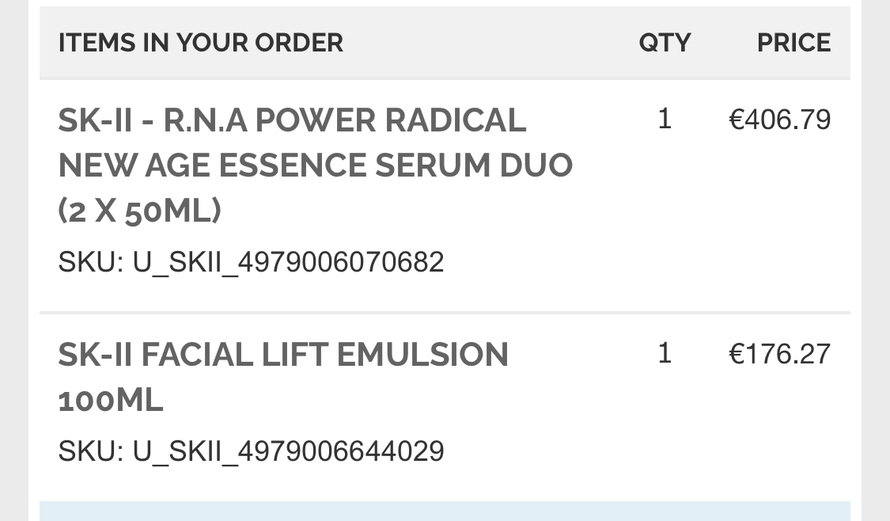Click the "100ML" size text
This screenshot has height=521, width=890.
[x=111, y=400]
